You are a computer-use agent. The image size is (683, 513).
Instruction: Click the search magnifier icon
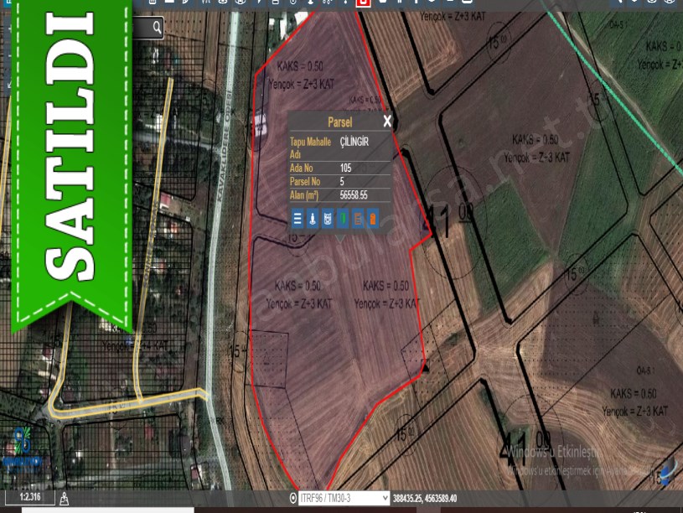pos(157,28)
